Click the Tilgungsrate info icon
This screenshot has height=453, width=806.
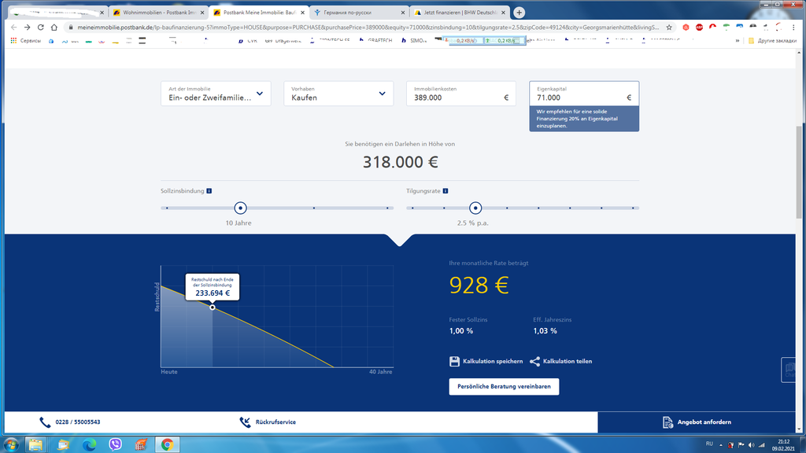(446, 191)
